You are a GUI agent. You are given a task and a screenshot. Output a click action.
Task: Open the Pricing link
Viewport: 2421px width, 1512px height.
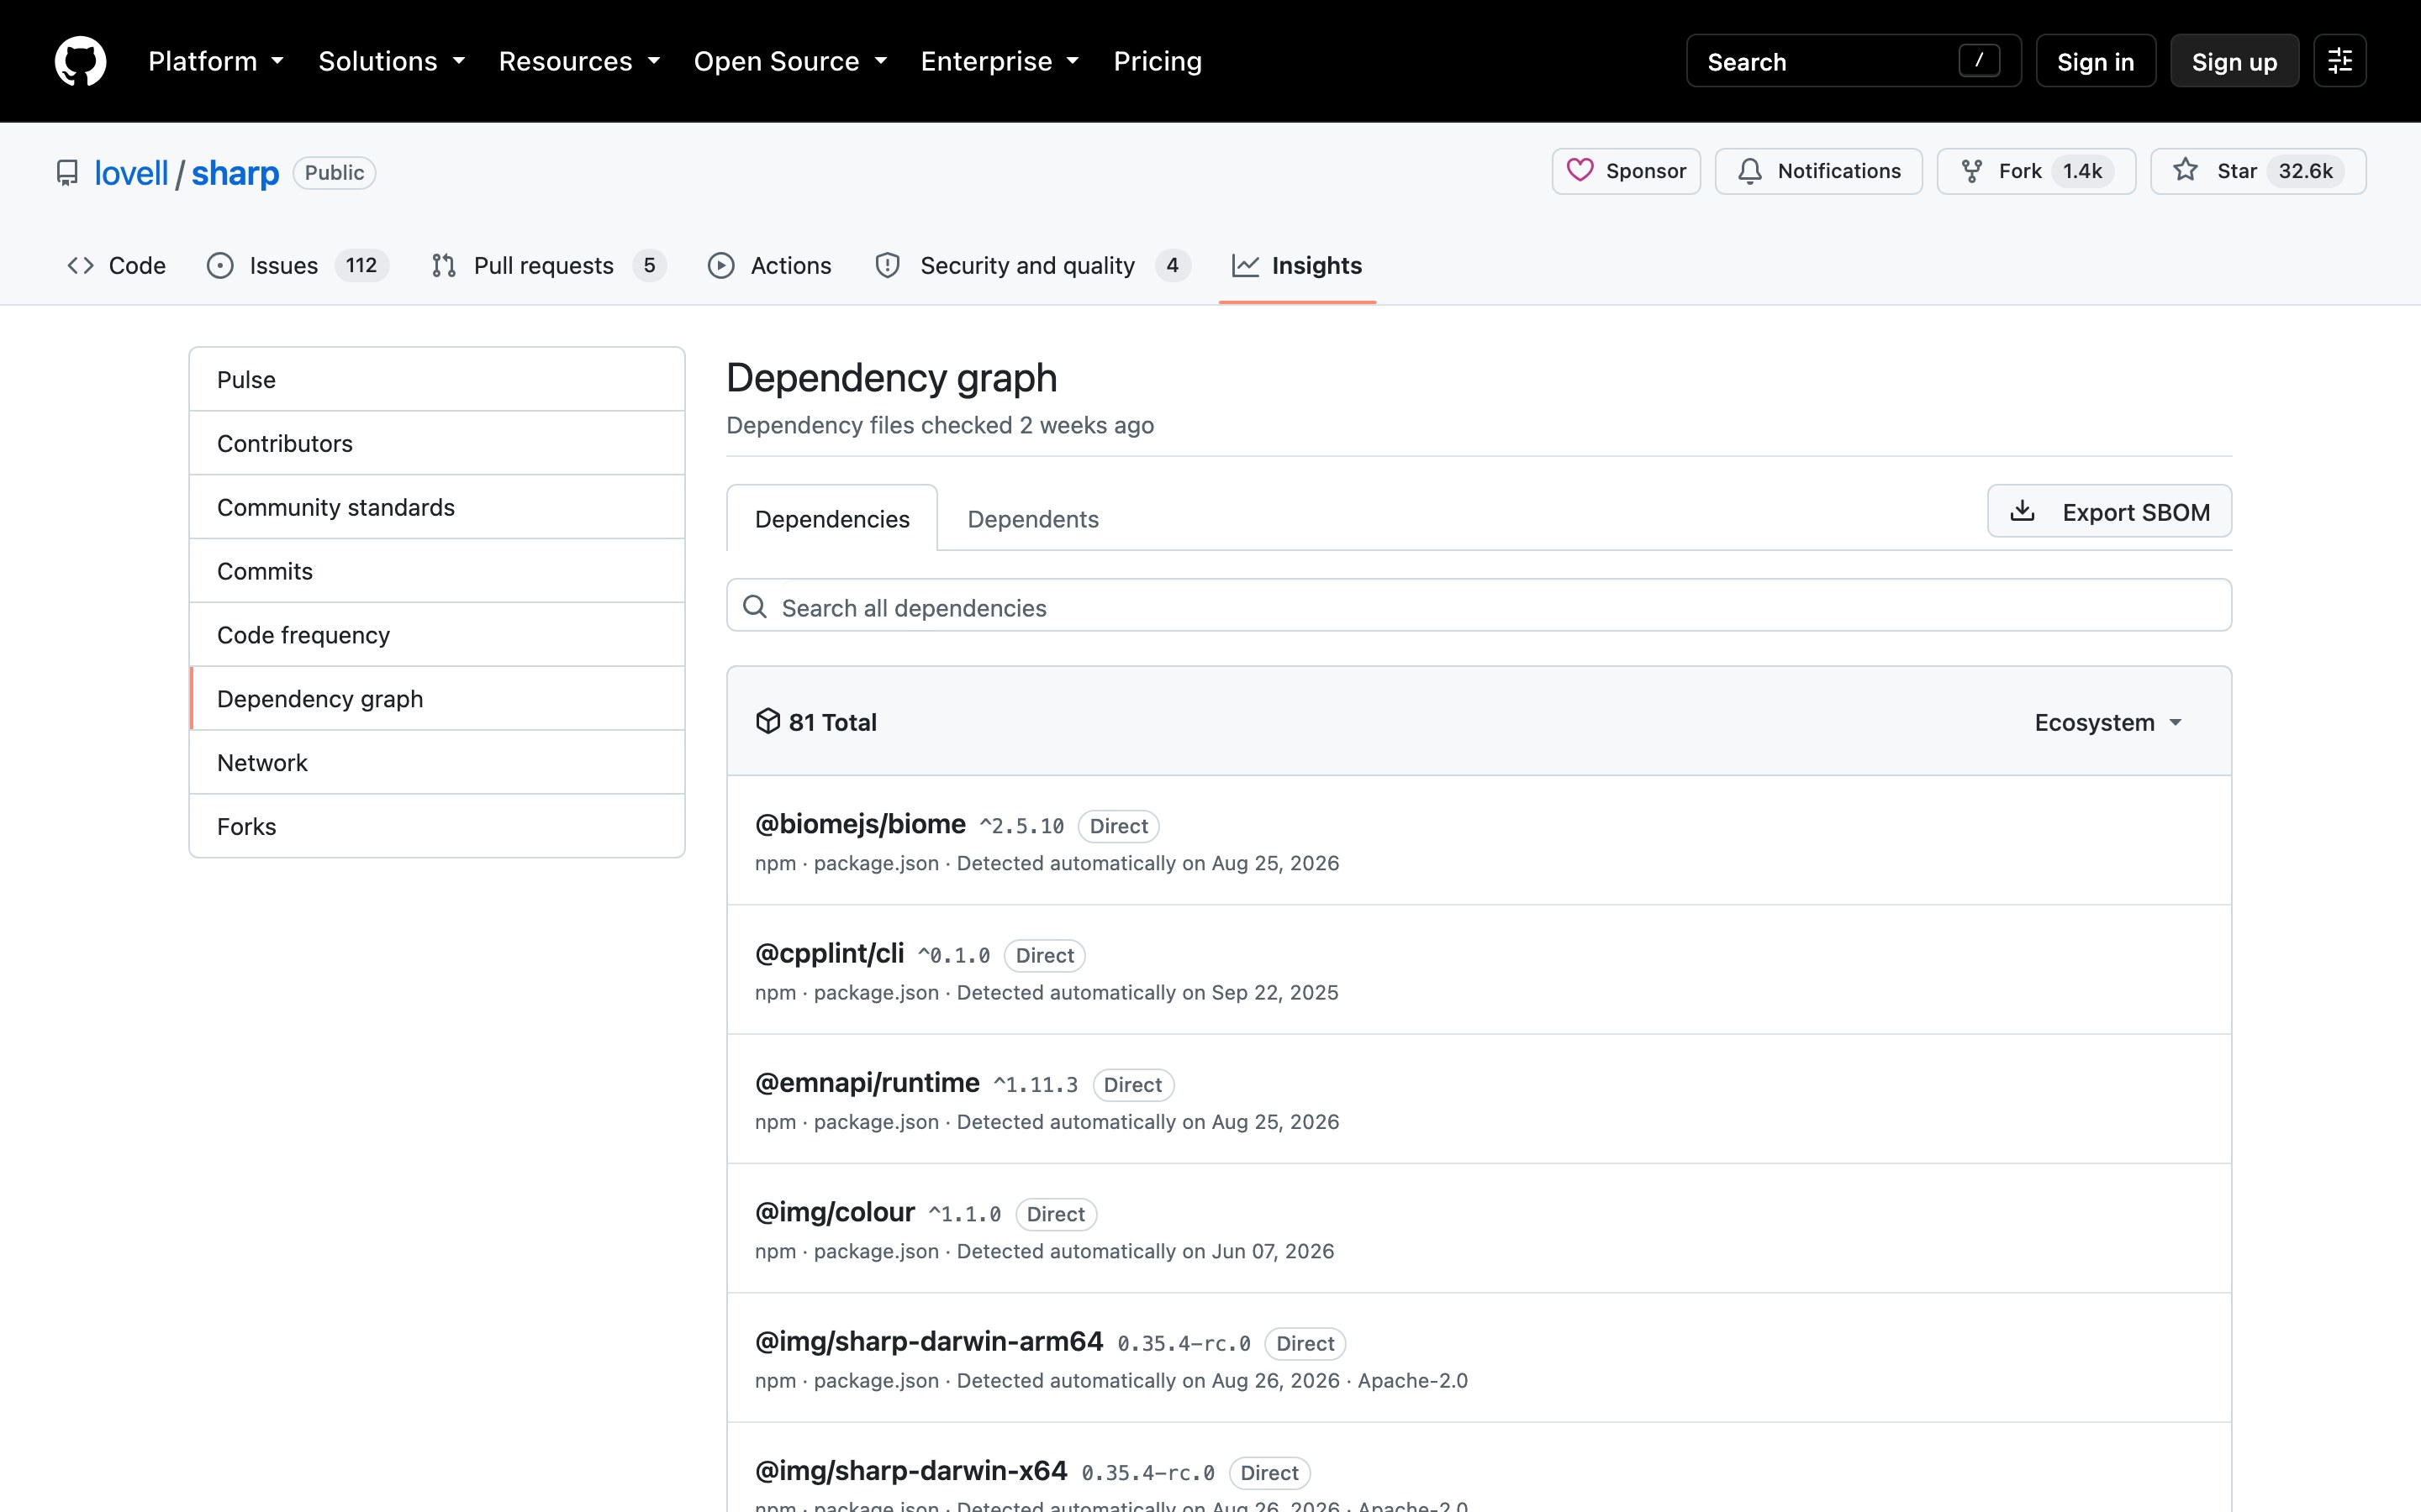click(1158, 61)
